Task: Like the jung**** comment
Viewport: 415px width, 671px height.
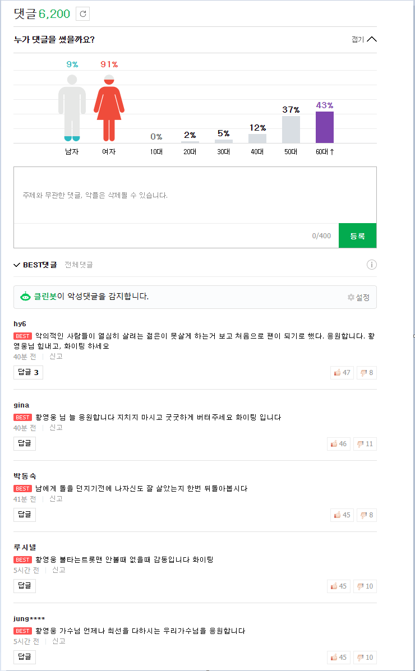Action: 338,657
